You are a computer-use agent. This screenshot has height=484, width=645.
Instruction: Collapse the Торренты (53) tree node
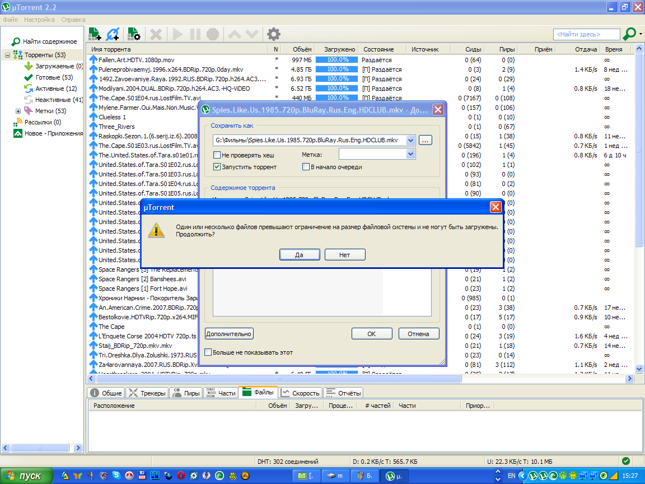tap(7, 55)
